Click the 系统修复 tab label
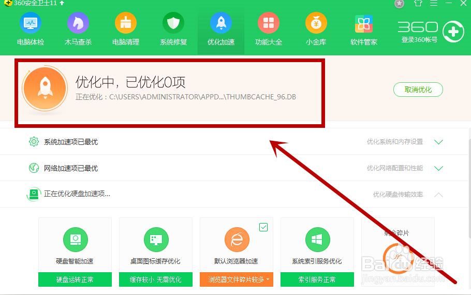The width and height of the screenshot is (471, 295). coord(173,42)
